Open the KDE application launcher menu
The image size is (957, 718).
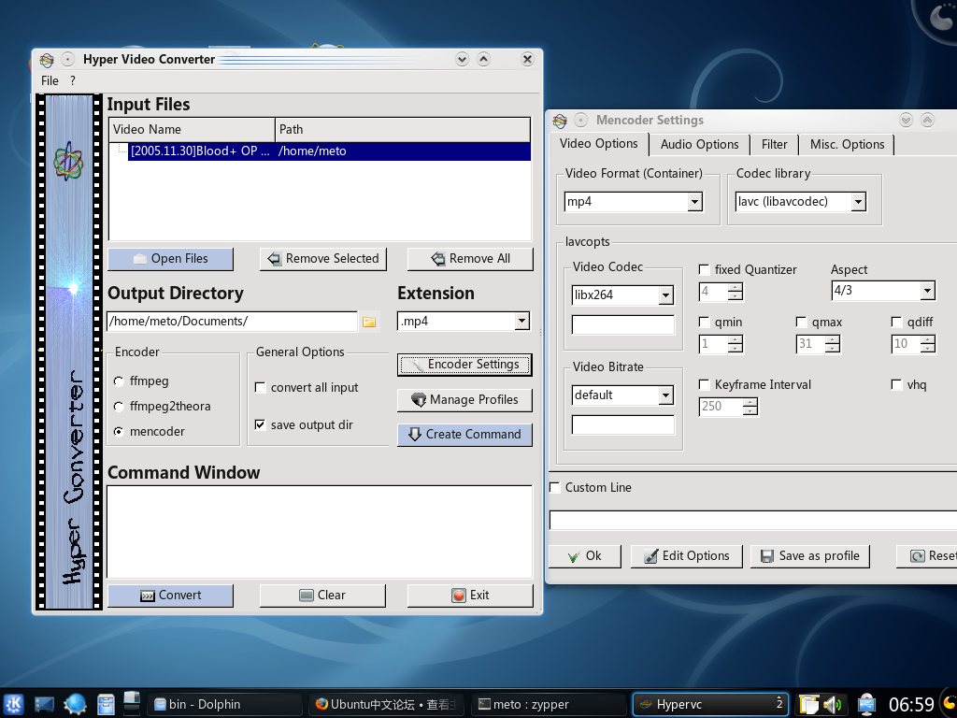[x=13, y=704]
